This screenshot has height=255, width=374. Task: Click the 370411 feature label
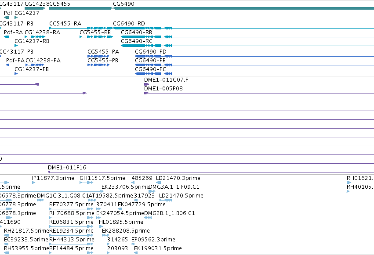pyautogui.click(x=107, y=205)
